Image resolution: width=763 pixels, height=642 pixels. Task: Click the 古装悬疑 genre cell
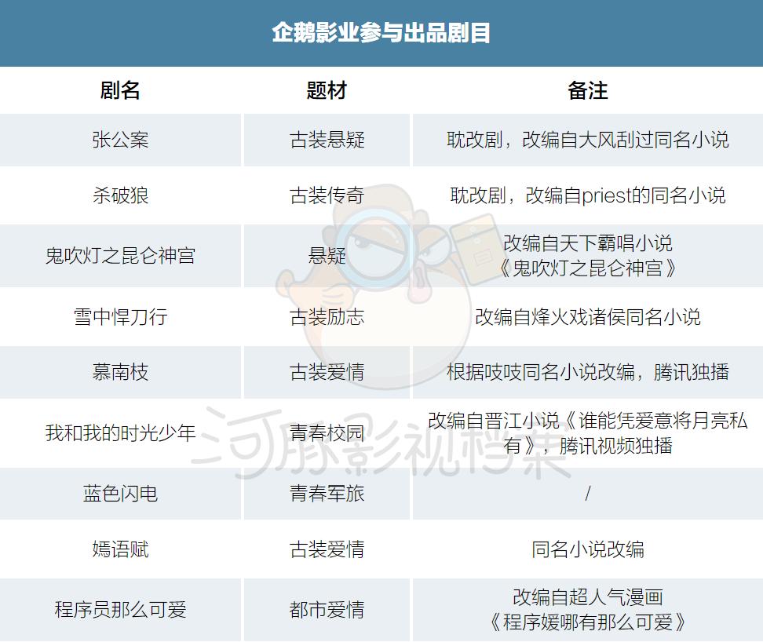coord(327,140)
